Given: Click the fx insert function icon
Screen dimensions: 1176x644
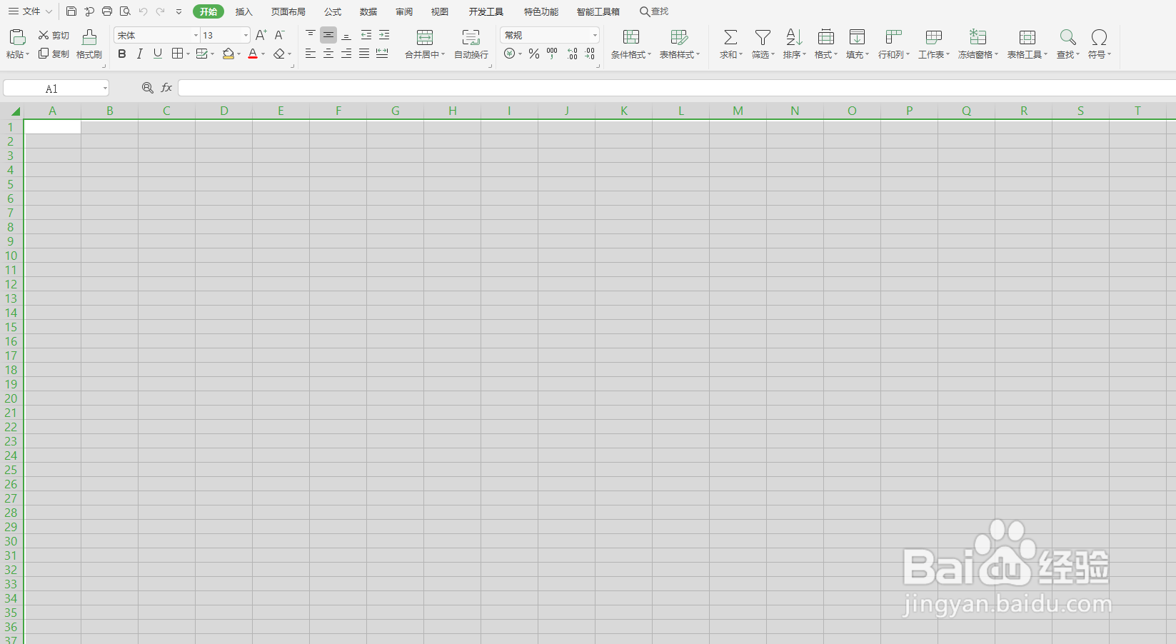Looking at the screenshot, I should coord(166,88).
